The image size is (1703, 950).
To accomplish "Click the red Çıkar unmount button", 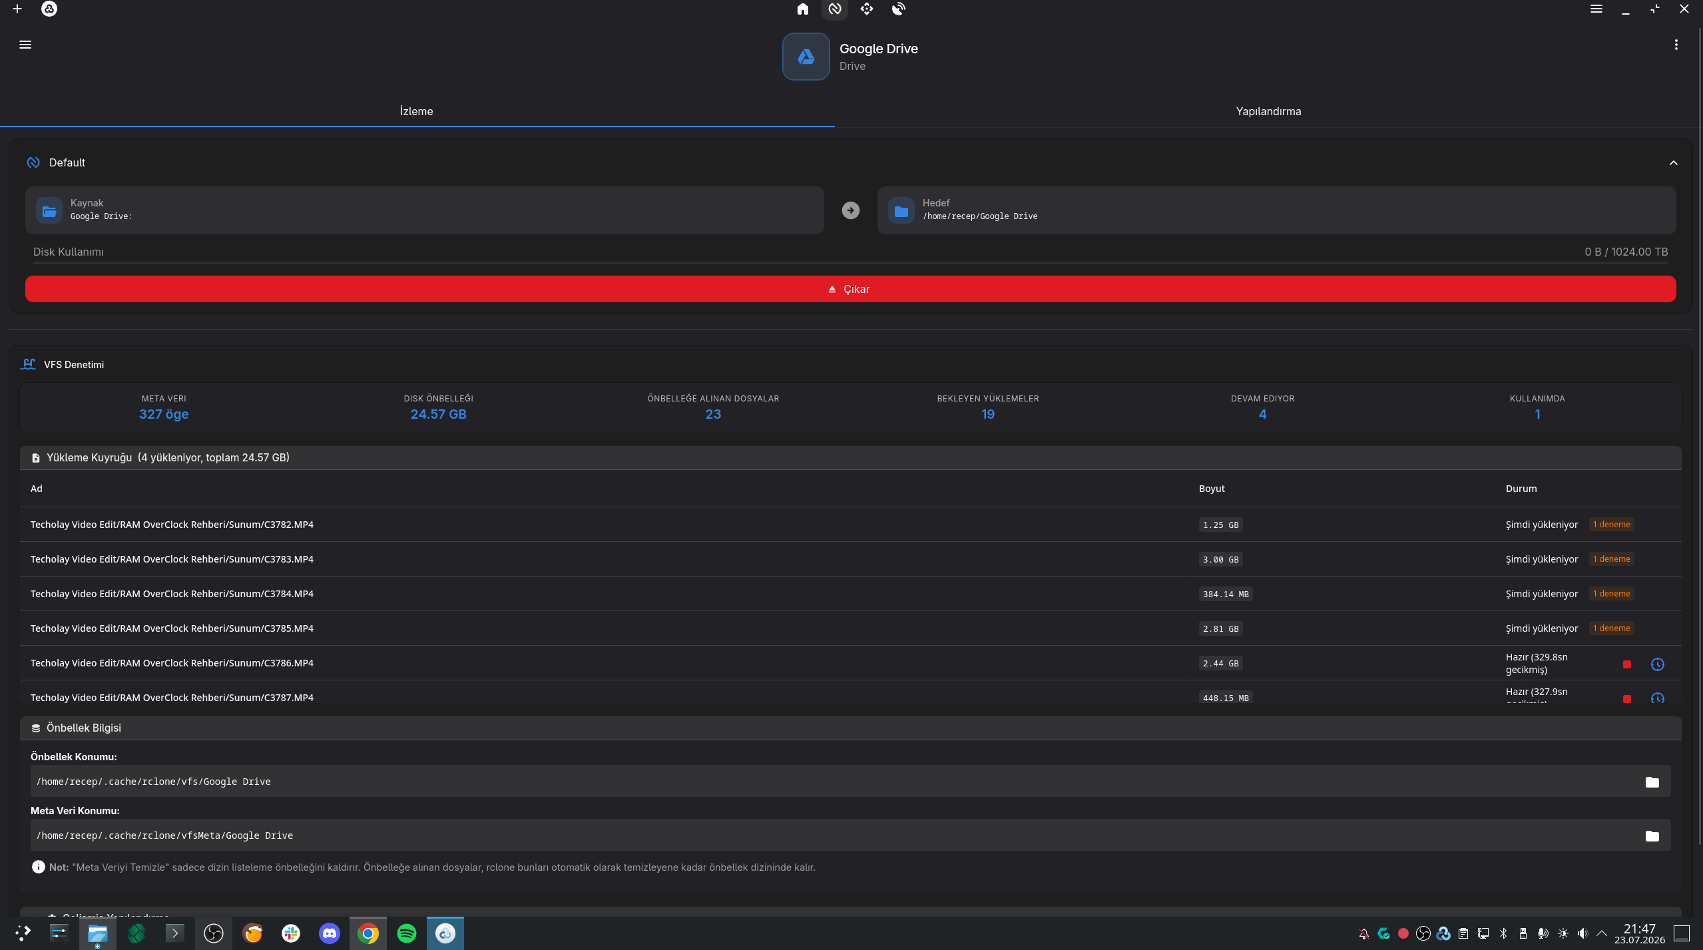I will point(851,289).
